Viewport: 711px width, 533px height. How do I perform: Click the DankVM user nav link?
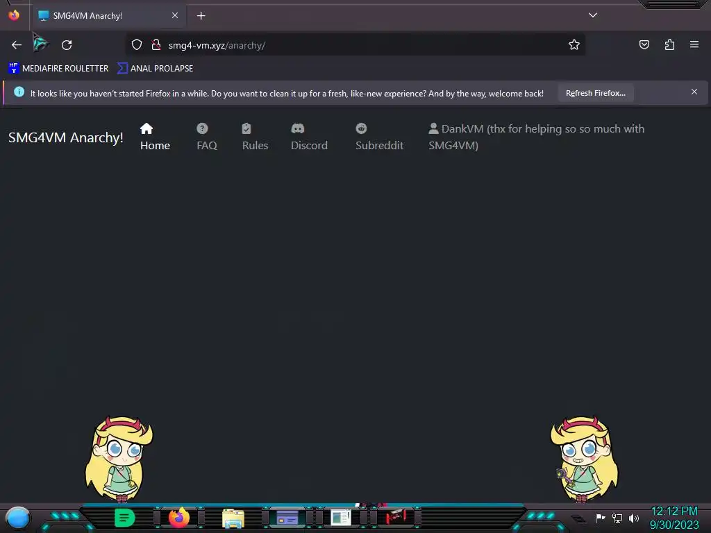(x=537, y=137)
